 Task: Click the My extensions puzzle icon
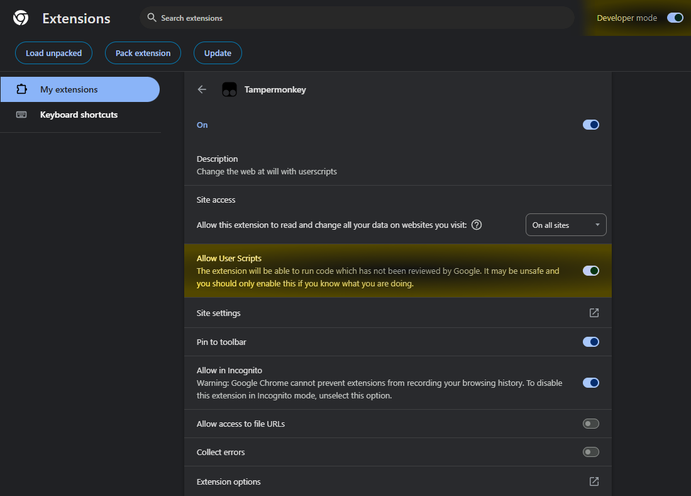[21, 89]
